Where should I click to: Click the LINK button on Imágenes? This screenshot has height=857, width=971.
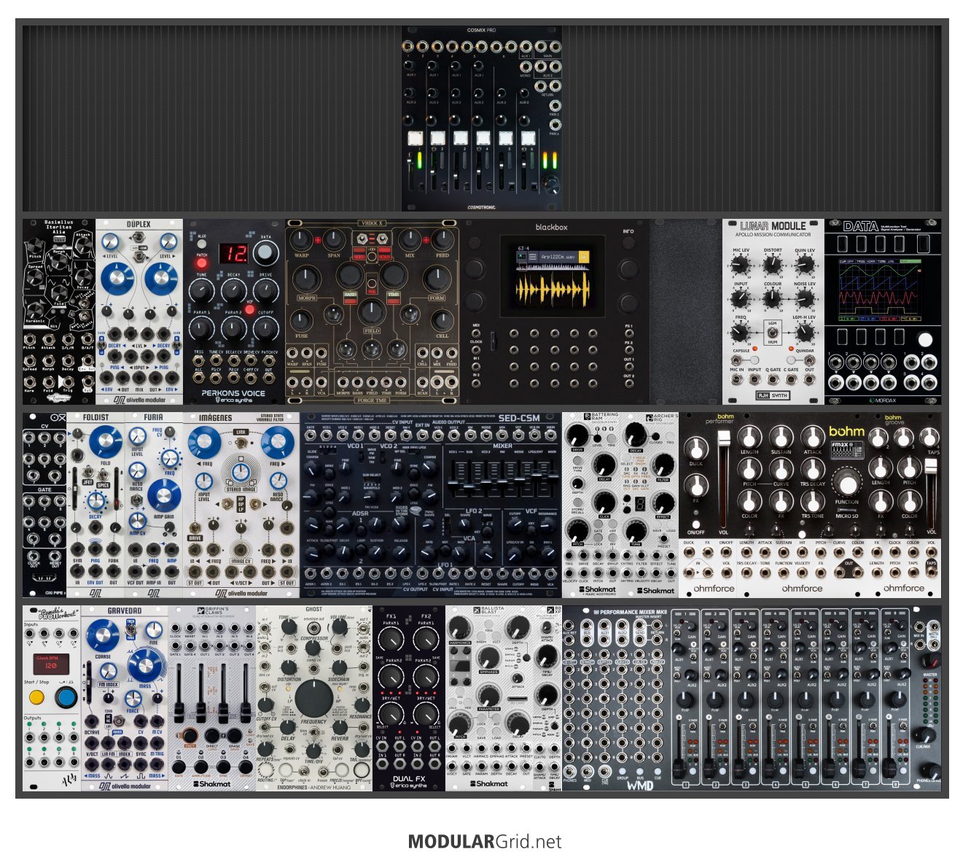[x=241, y=433]
